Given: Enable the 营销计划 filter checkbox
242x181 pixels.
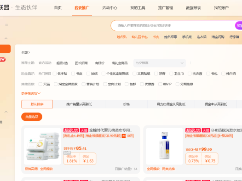Looking at the screenshot, I should 83,84.
